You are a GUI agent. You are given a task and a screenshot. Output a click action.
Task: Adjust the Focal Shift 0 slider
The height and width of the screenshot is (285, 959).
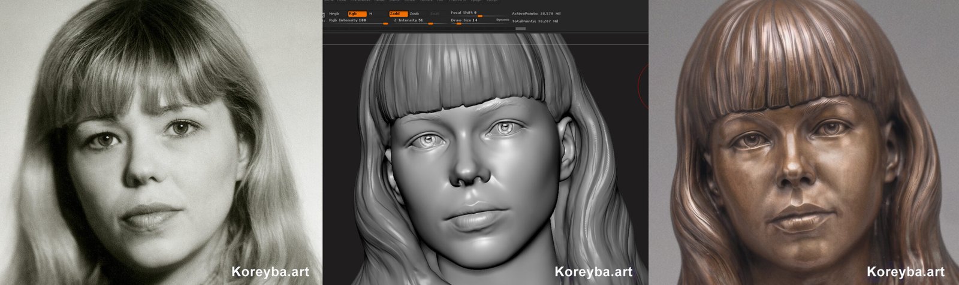click(479, 13)
